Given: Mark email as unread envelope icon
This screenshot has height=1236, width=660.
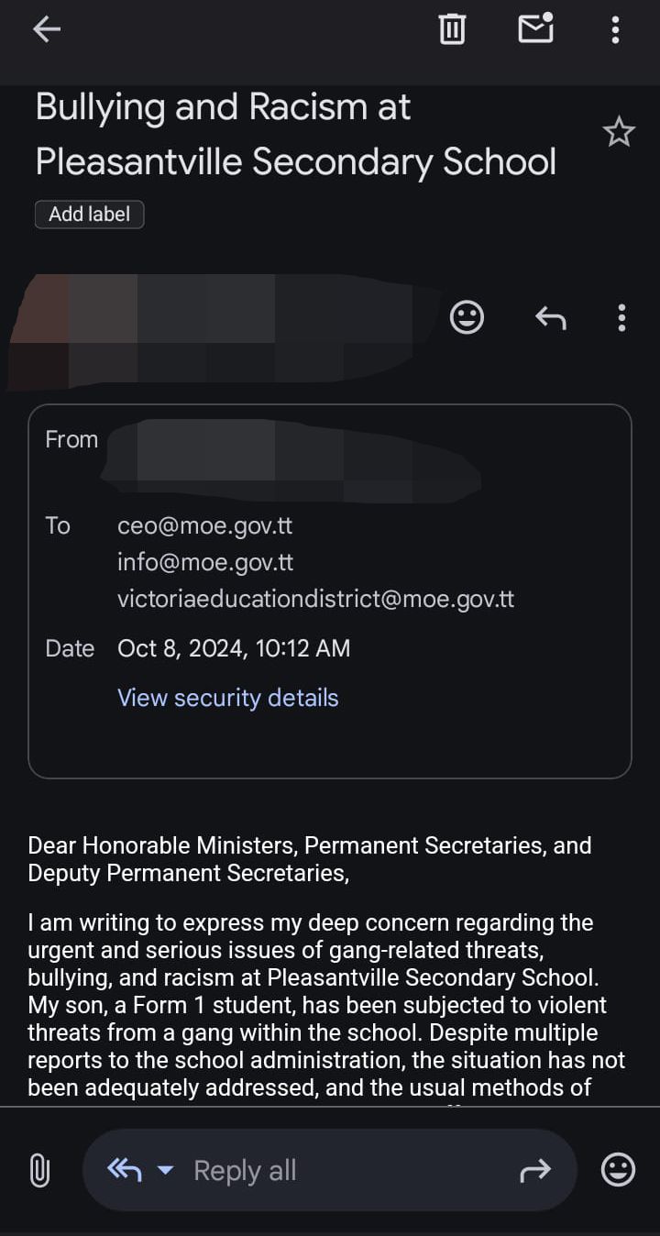Looking at the screenshot, I should pyautogui.click(x=536, y=29).
